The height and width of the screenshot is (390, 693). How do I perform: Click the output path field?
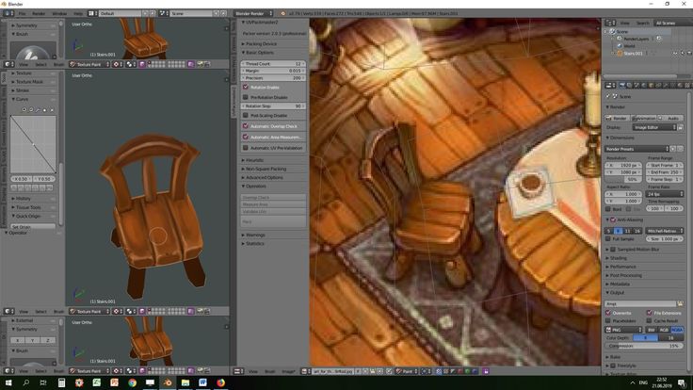pyautogui.click(x=640, y=304)
